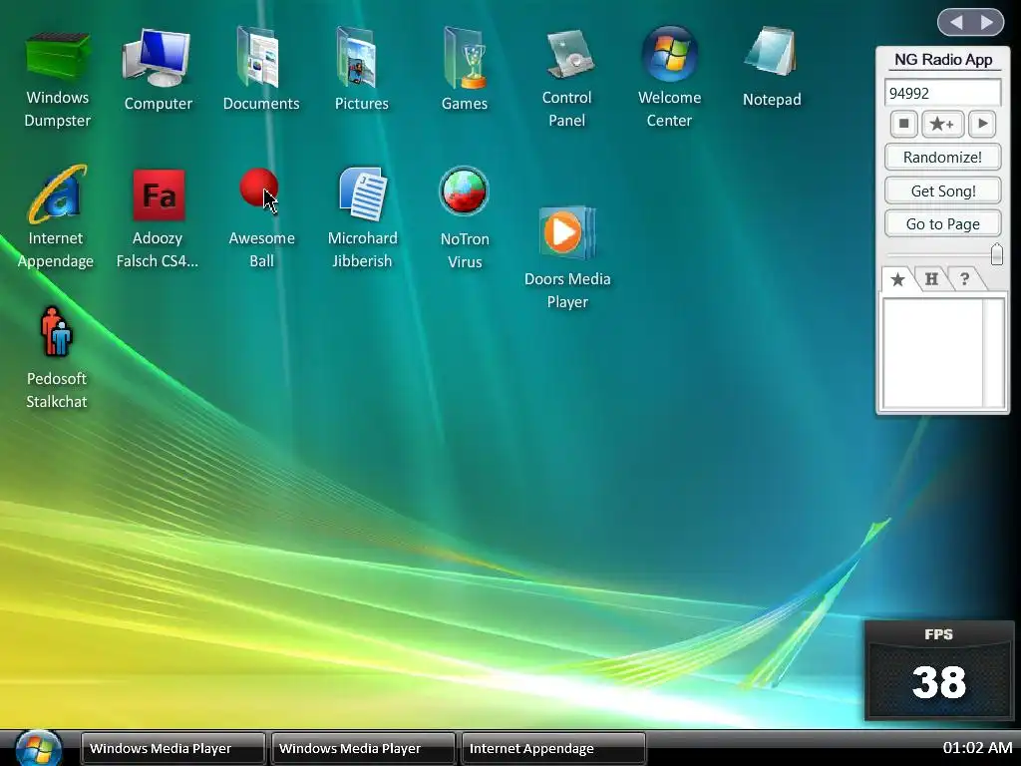The height and width of the screenshot is (766, 1021).
Task: Click the Go to Page button
Action: [942, 224]
